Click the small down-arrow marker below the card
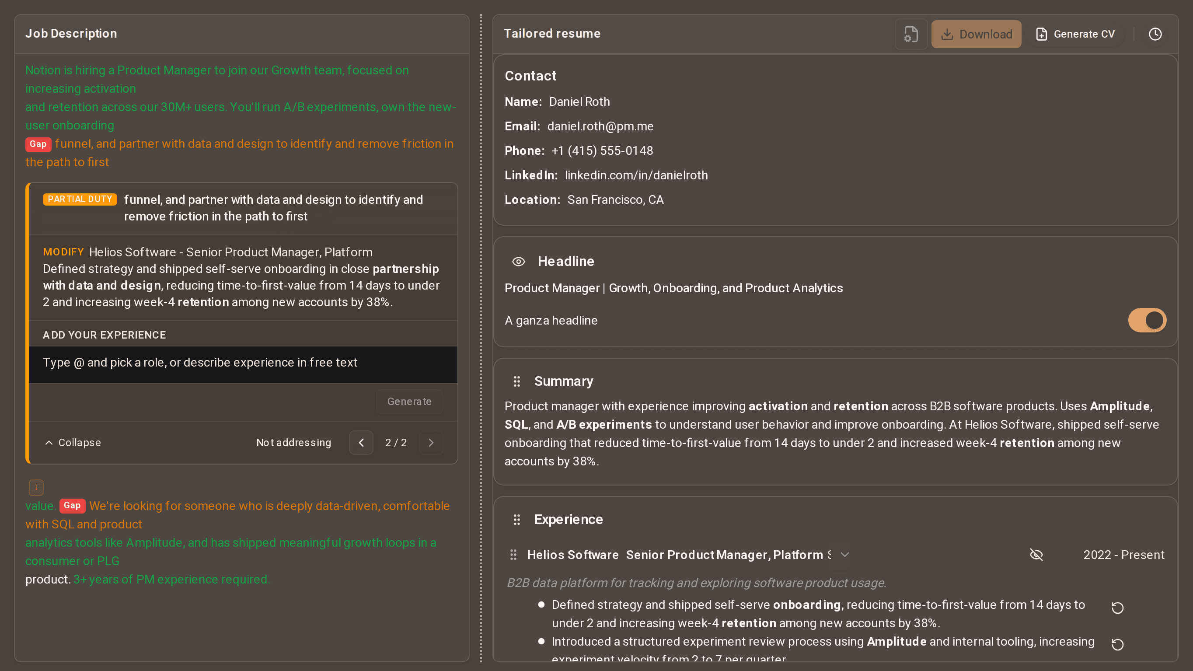The height and width of the screenshot is (671, 1193). coord(36,487)
